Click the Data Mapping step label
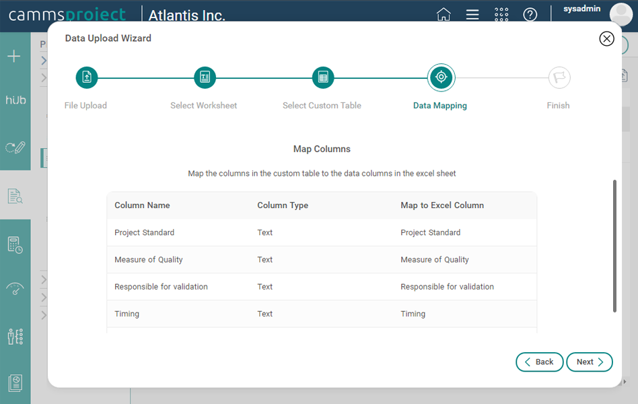 [x=440, y=106]
